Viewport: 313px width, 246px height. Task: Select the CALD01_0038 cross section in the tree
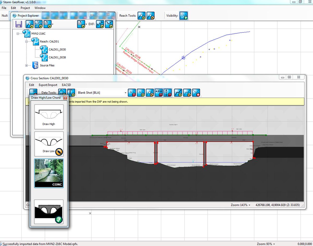57,57
